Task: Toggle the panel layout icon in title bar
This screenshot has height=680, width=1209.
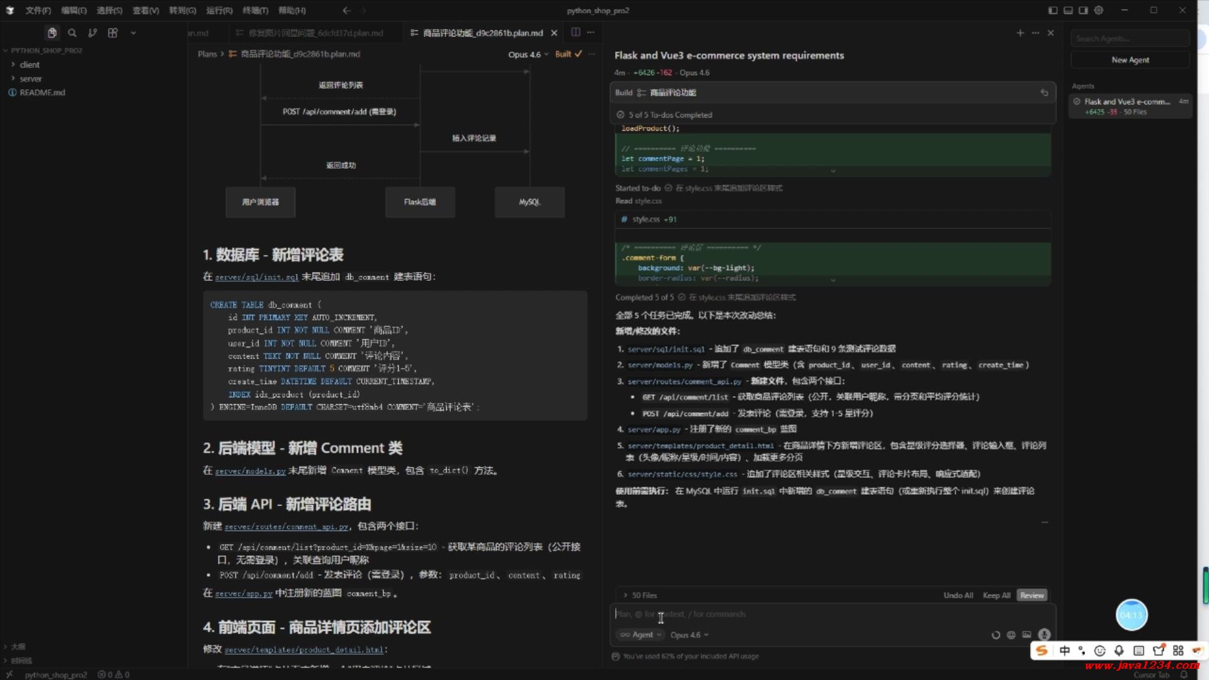Action: pos(1068,10)
